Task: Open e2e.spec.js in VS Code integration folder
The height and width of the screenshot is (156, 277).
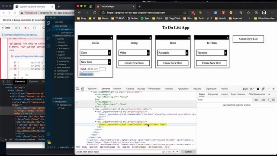Action: pos(64,48)
